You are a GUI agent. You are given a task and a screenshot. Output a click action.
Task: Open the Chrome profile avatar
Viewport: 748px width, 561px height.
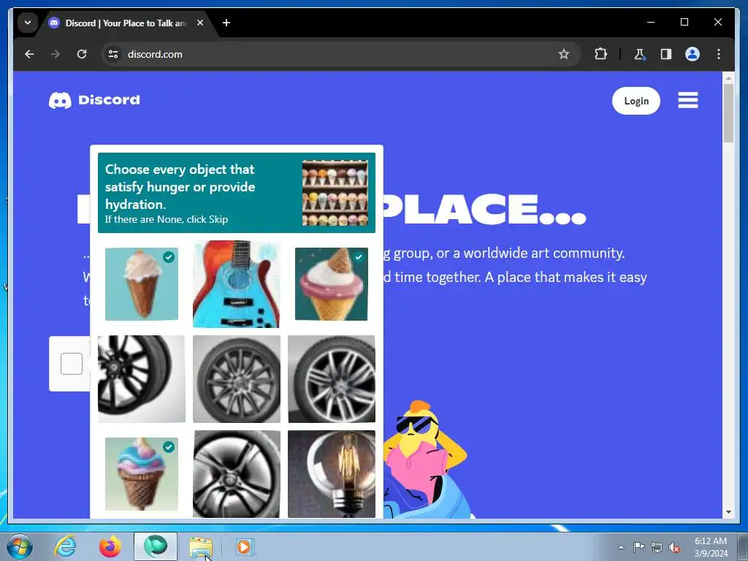(692, 54)
